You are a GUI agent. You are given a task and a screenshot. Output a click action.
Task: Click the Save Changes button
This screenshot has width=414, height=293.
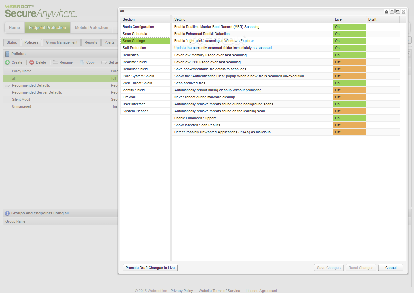[329, 268]
